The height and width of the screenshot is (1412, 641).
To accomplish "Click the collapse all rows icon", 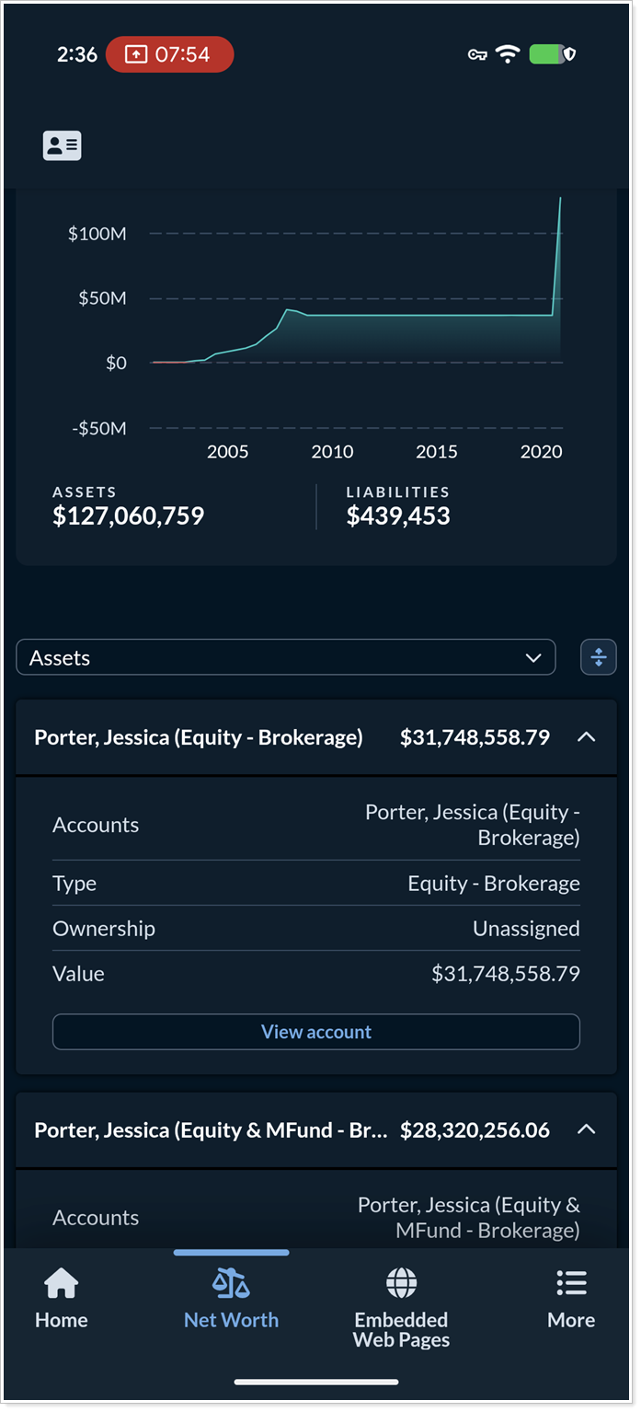I will point(598,657).
